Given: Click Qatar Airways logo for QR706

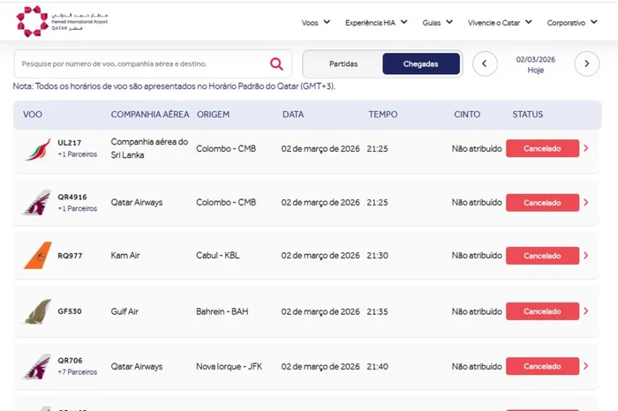Looking at the screenshot, I should [37, 366].
